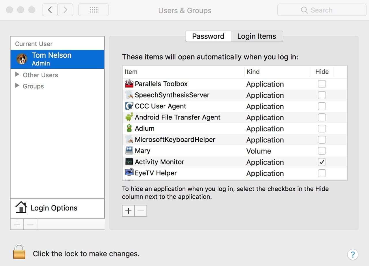The width and height of the screenshot is (369, 266).
Task: Click the lock icon to make changes
Action: (x=19, y=252)
